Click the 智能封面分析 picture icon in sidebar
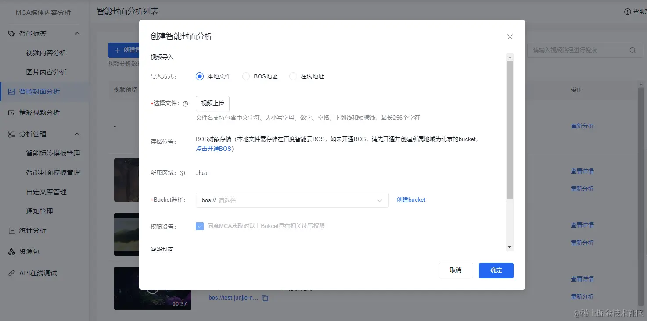 12,92
